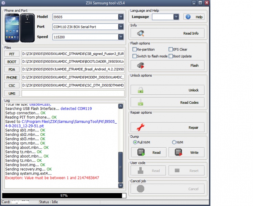Click the front view phone image

tap(12, 28)
